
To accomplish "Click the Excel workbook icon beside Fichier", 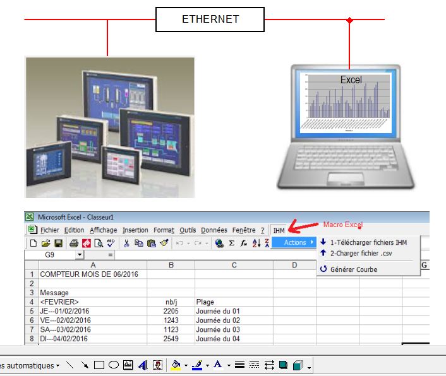I will point(32,229).
